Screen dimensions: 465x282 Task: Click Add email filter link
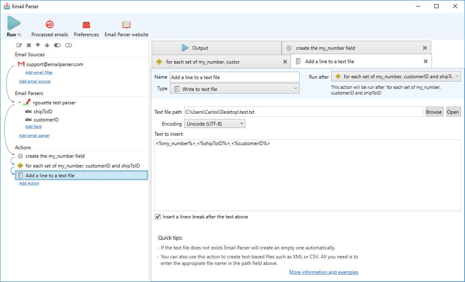click(x=39, y=73)
